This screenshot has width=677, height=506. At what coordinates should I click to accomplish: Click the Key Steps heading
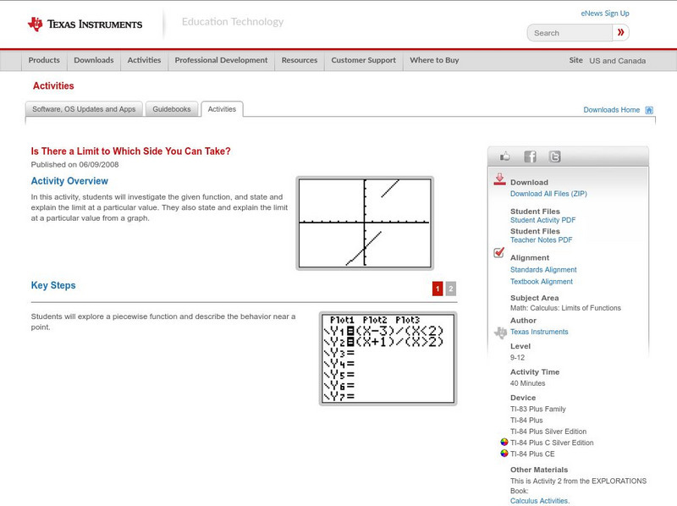53,285
